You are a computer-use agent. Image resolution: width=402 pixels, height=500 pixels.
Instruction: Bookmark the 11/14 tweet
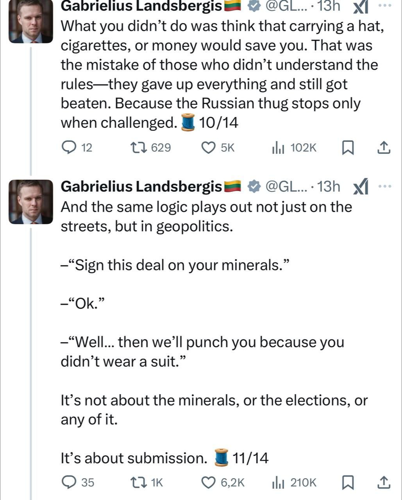[348, 482]
